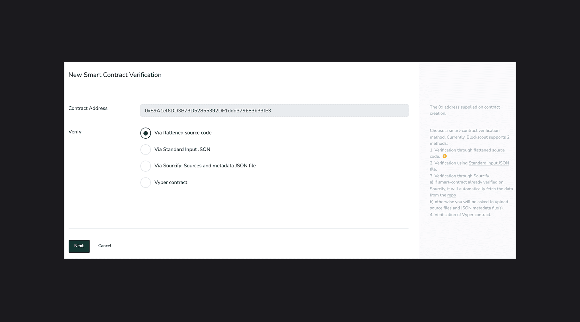Image resolution: width=580 pixels, height=322 pixels.
Task: Click the 'Verify' section label
Action: coord(75,132)
